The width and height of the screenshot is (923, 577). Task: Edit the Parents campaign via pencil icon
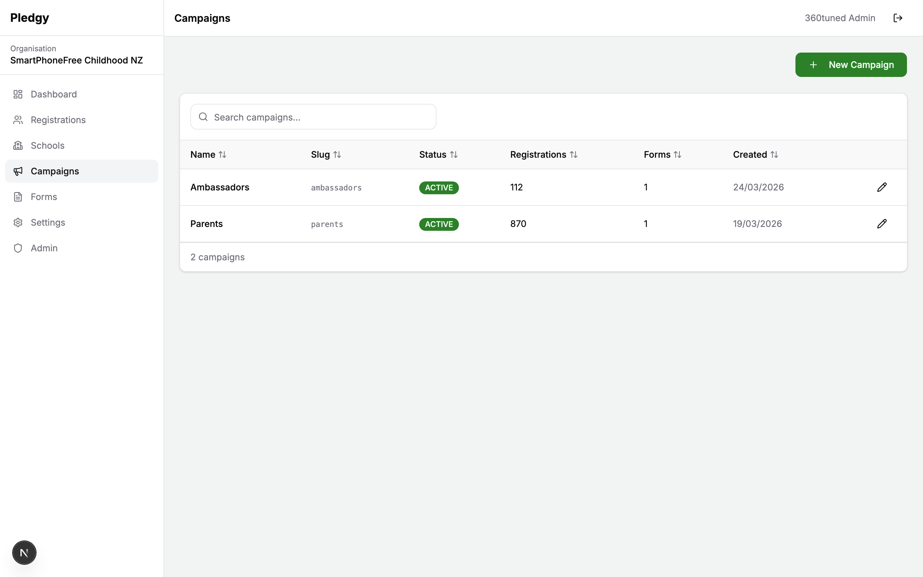(882, 224)
